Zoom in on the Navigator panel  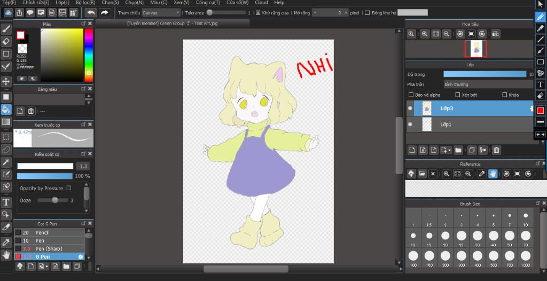tap(425, 34)
